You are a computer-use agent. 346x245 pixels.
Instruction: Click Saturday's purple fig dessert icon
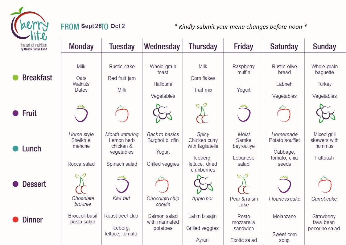(x=284, y=184)
